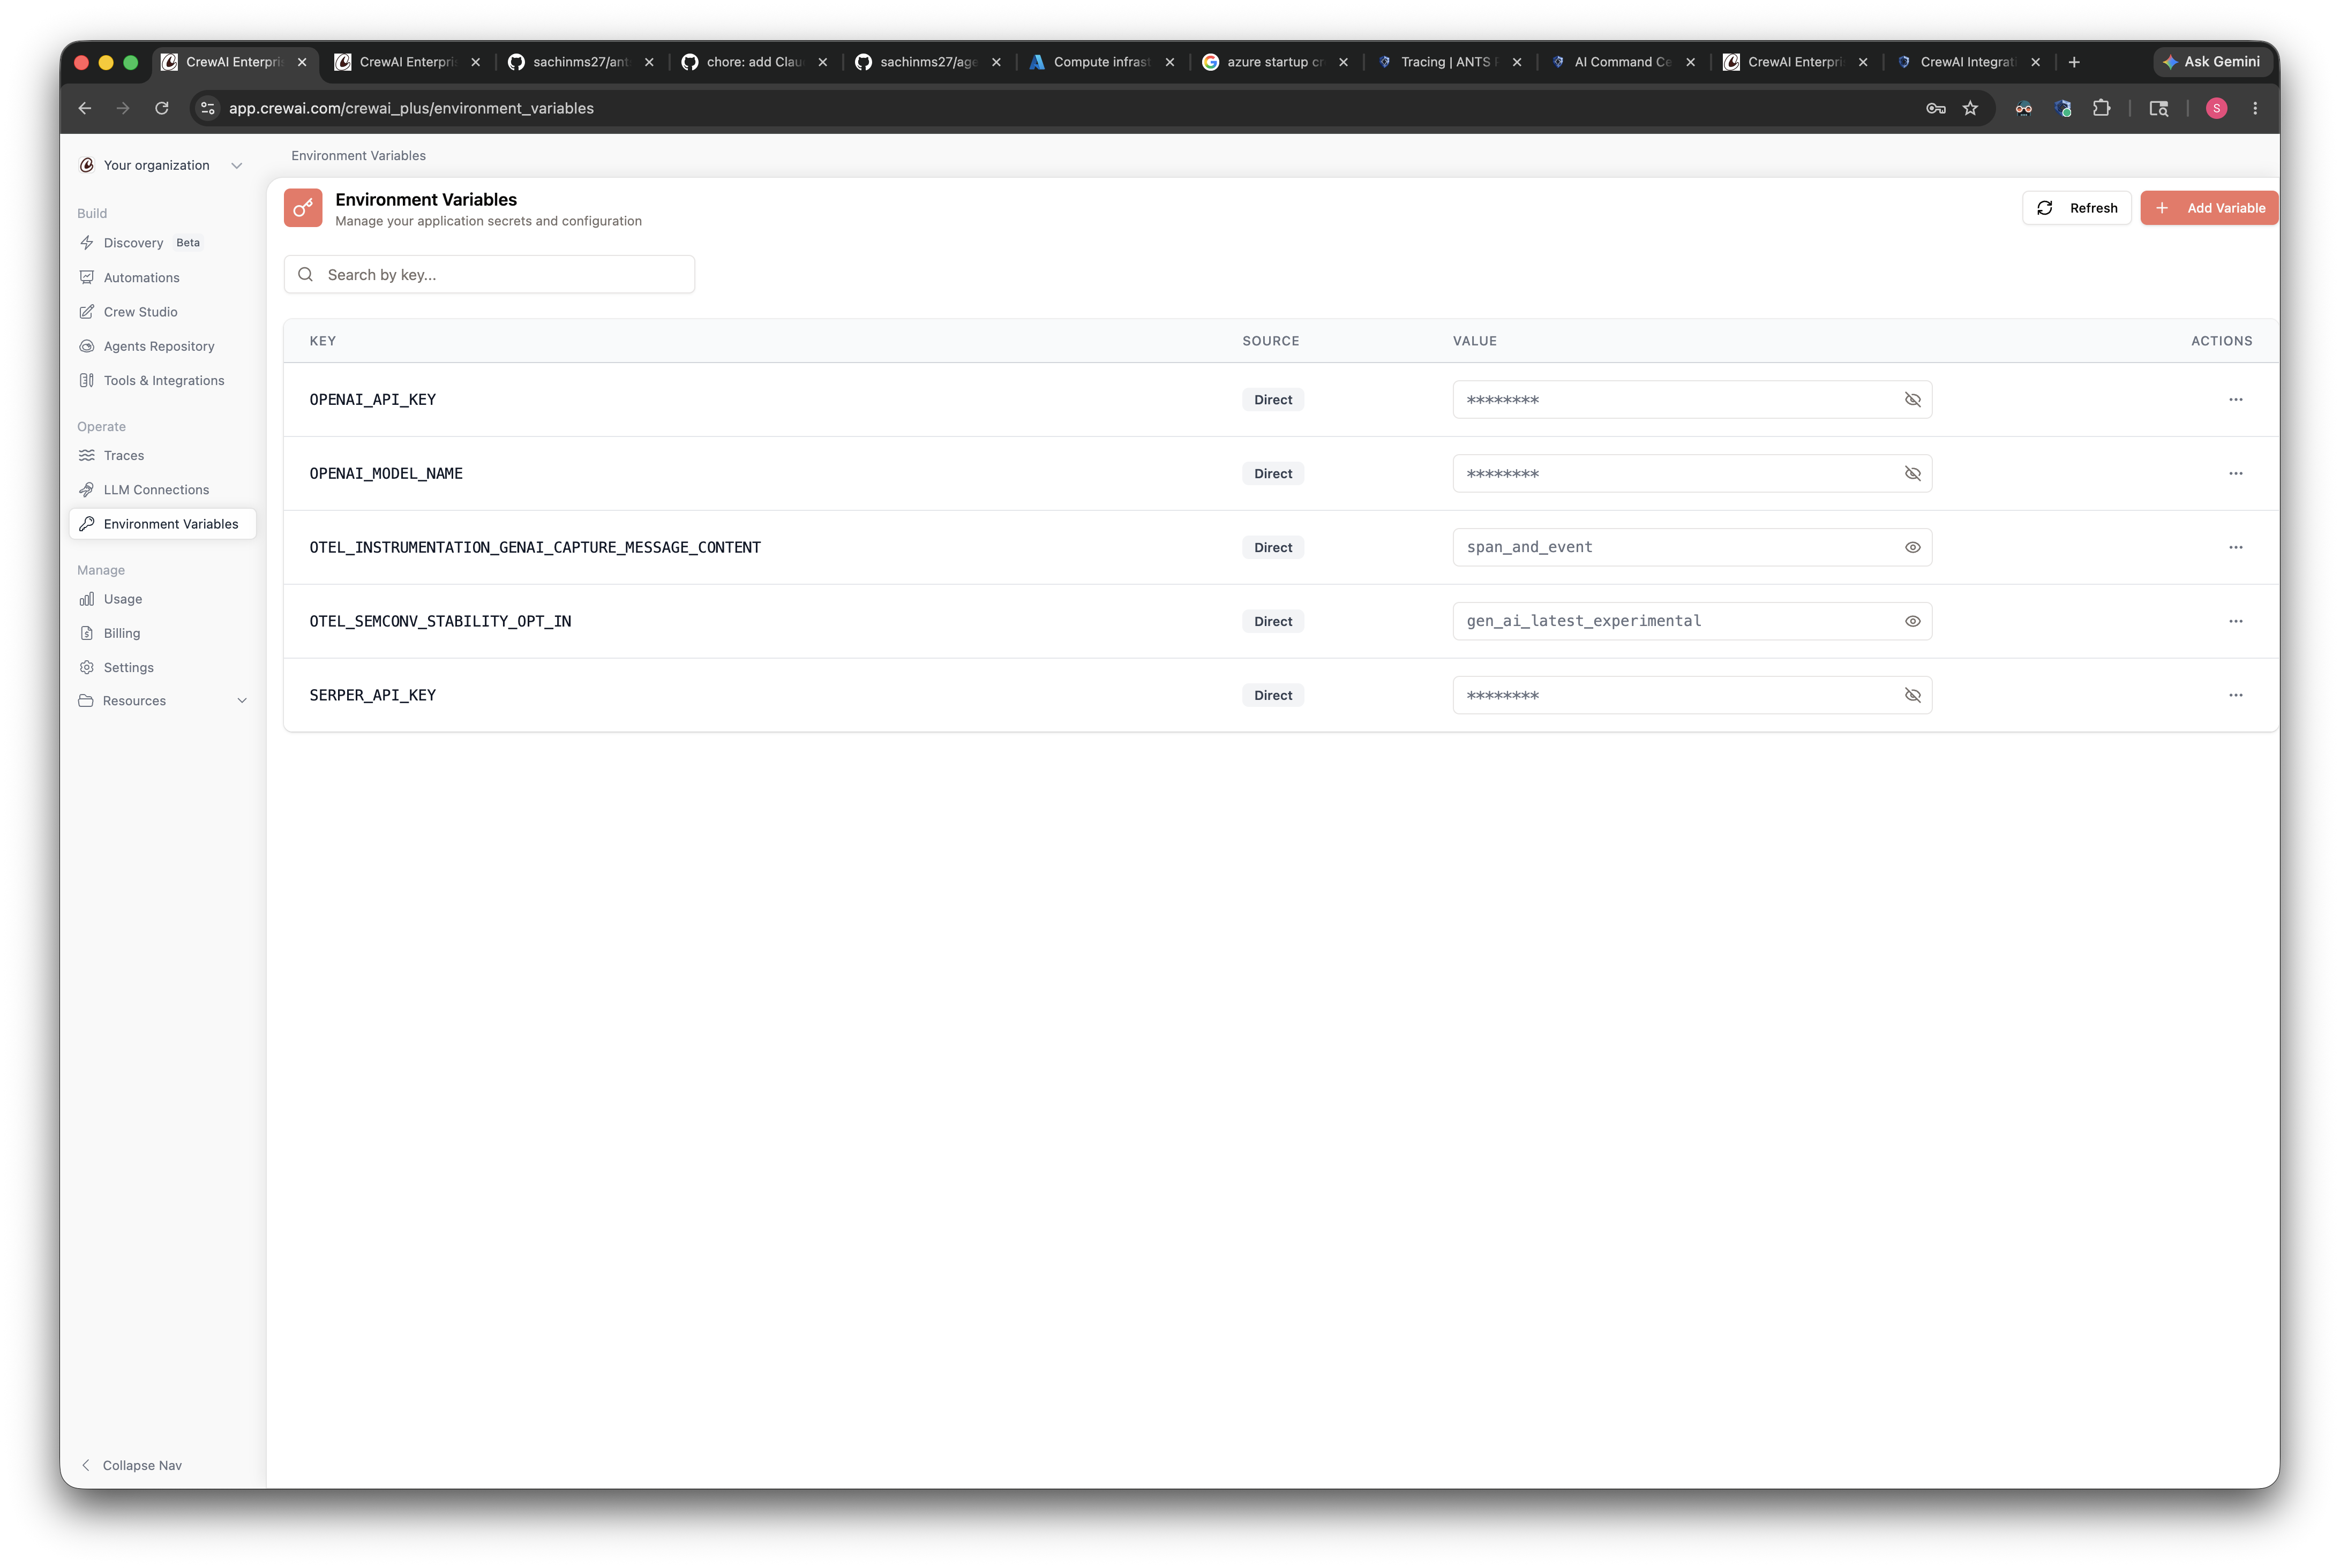Open actions menu for SERPER_API_KEY

tap(2235, 696)
